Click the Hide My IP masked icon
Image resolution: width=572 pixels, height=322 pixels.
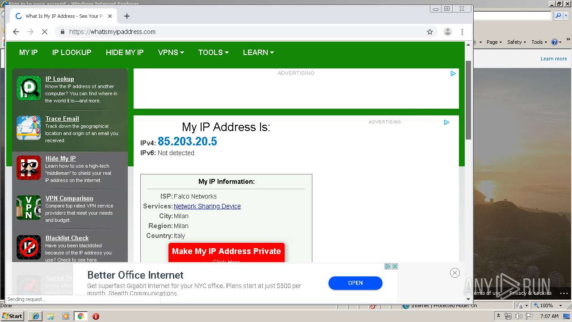click(x=29, y=167)
